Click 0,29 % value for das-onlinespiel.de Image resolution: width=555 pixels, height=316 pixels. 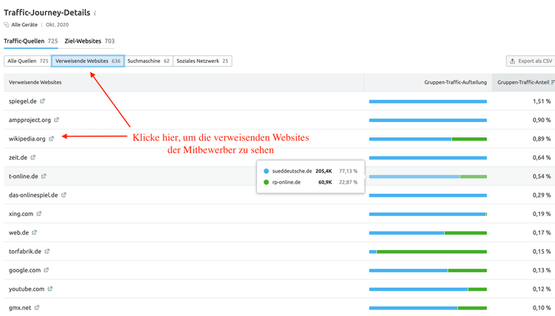542,195
